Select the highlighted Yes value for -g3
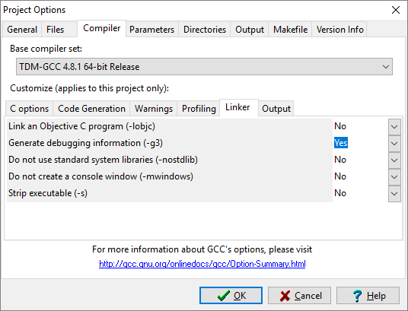This screenshot has height=311, width=408. click(341, 143)
